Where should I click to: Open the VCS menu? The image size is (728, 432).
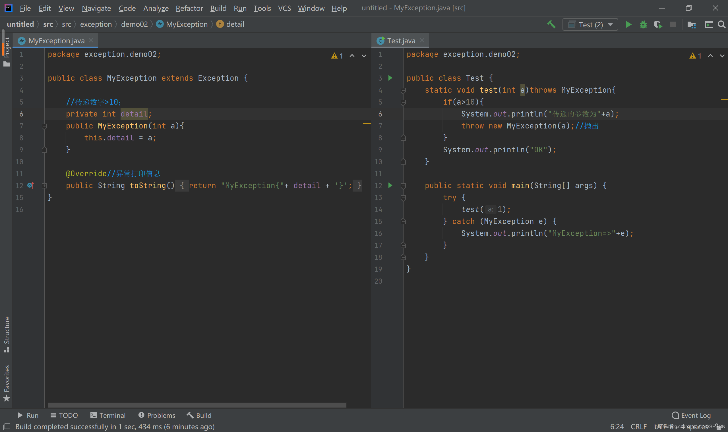(x=284, y=8)
